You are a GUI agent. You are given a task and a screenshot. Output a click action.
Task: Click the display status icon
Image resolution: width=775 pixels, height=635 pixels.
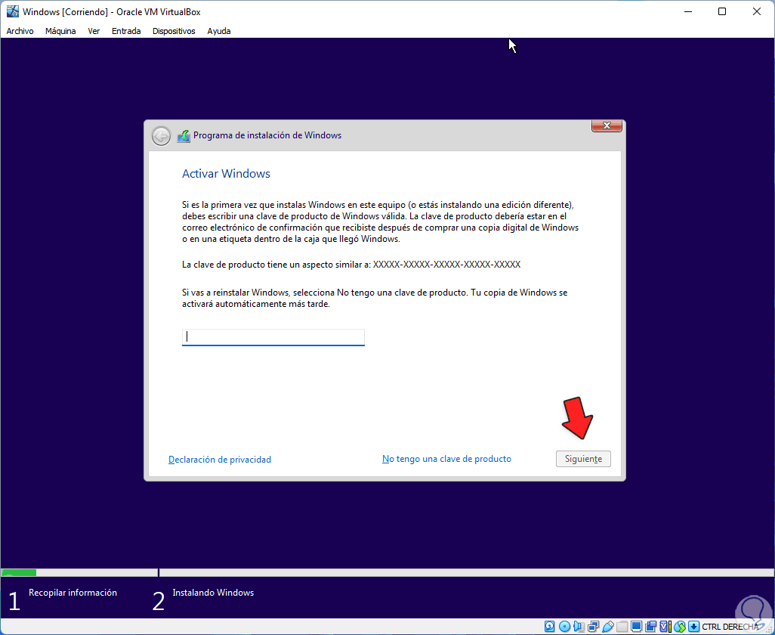point(636,627)
